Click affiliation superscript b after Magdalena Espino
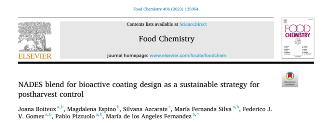The width and height of the screenshot is (333, 123). point(118,107)
